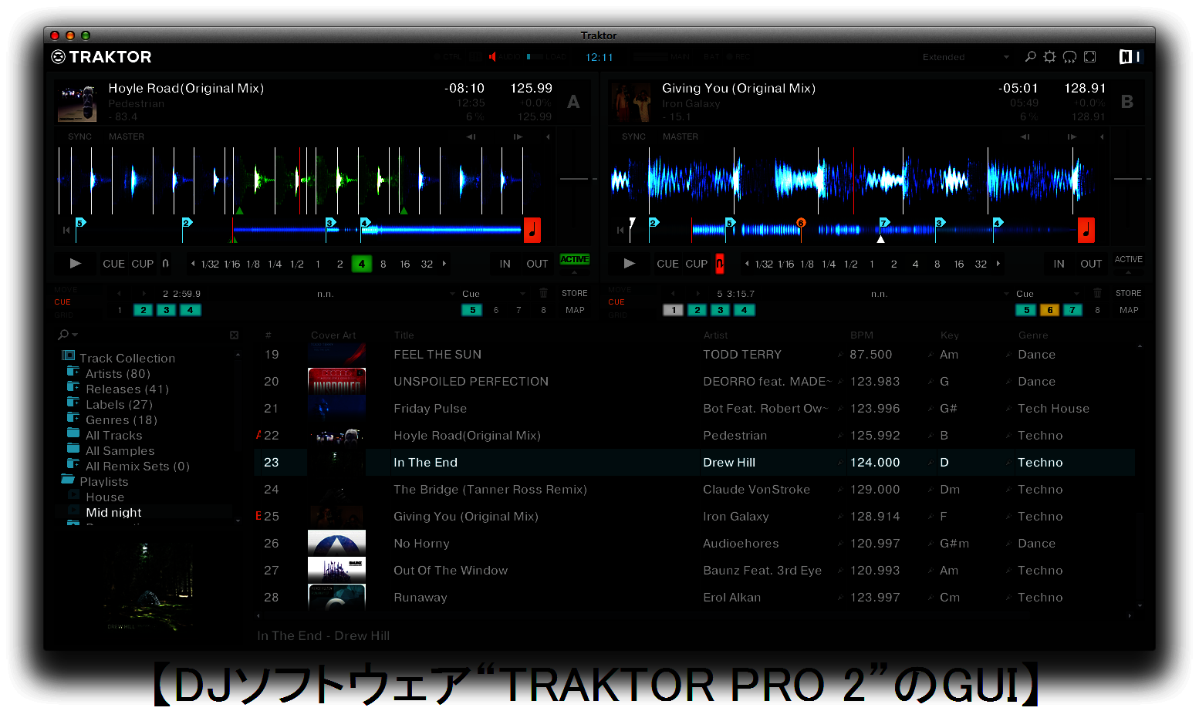This screenshot has width=1199, height=711.
Task: Click the browser search icon above tree
Action: (63, 335)
